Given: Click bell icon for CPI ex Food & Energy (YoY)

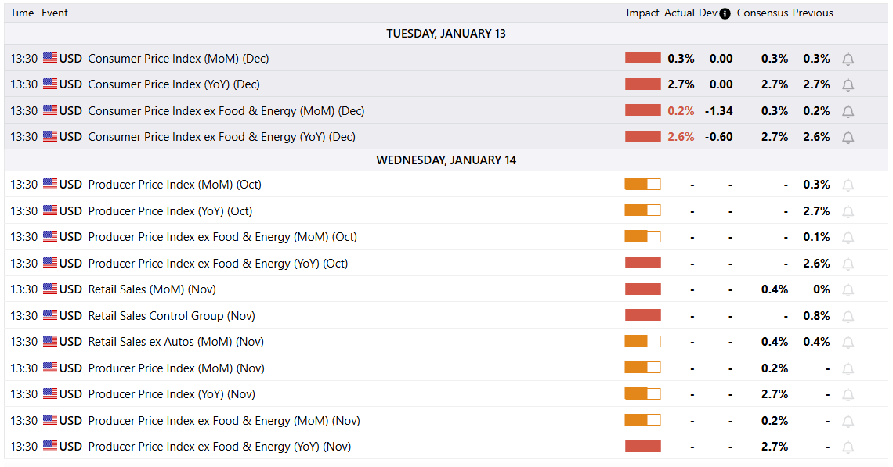Looking at the screenshot, I should [x=848, y=137].
